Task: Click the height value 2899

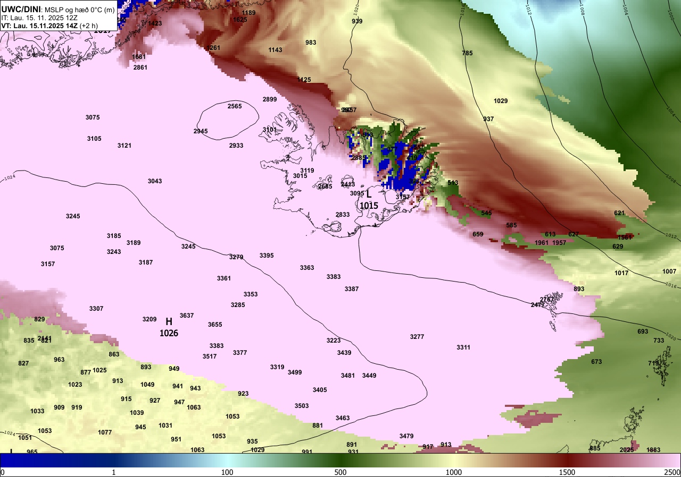Action: tap(270, 99)
